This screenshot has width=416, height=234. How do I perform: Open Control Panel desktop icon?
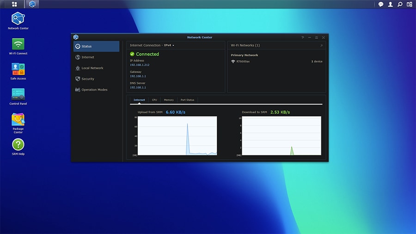pyautogui.click(x=18, y=94)
